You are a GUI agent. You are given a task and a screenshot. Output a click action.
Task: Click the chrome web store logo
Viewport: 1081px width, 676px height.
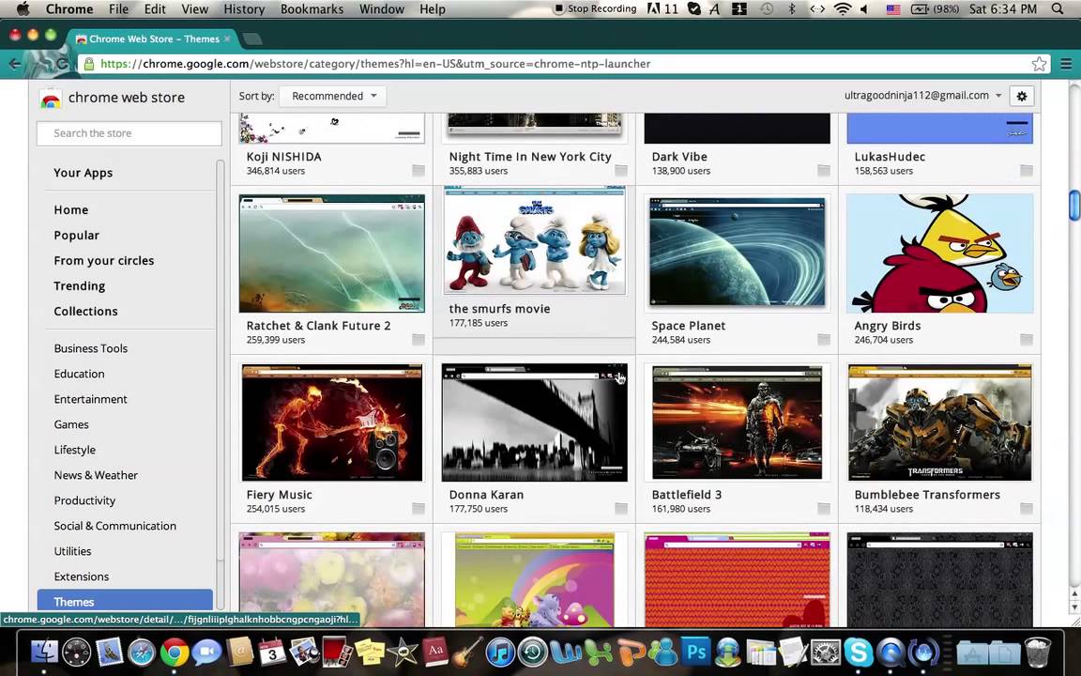[x=51, y=99]
